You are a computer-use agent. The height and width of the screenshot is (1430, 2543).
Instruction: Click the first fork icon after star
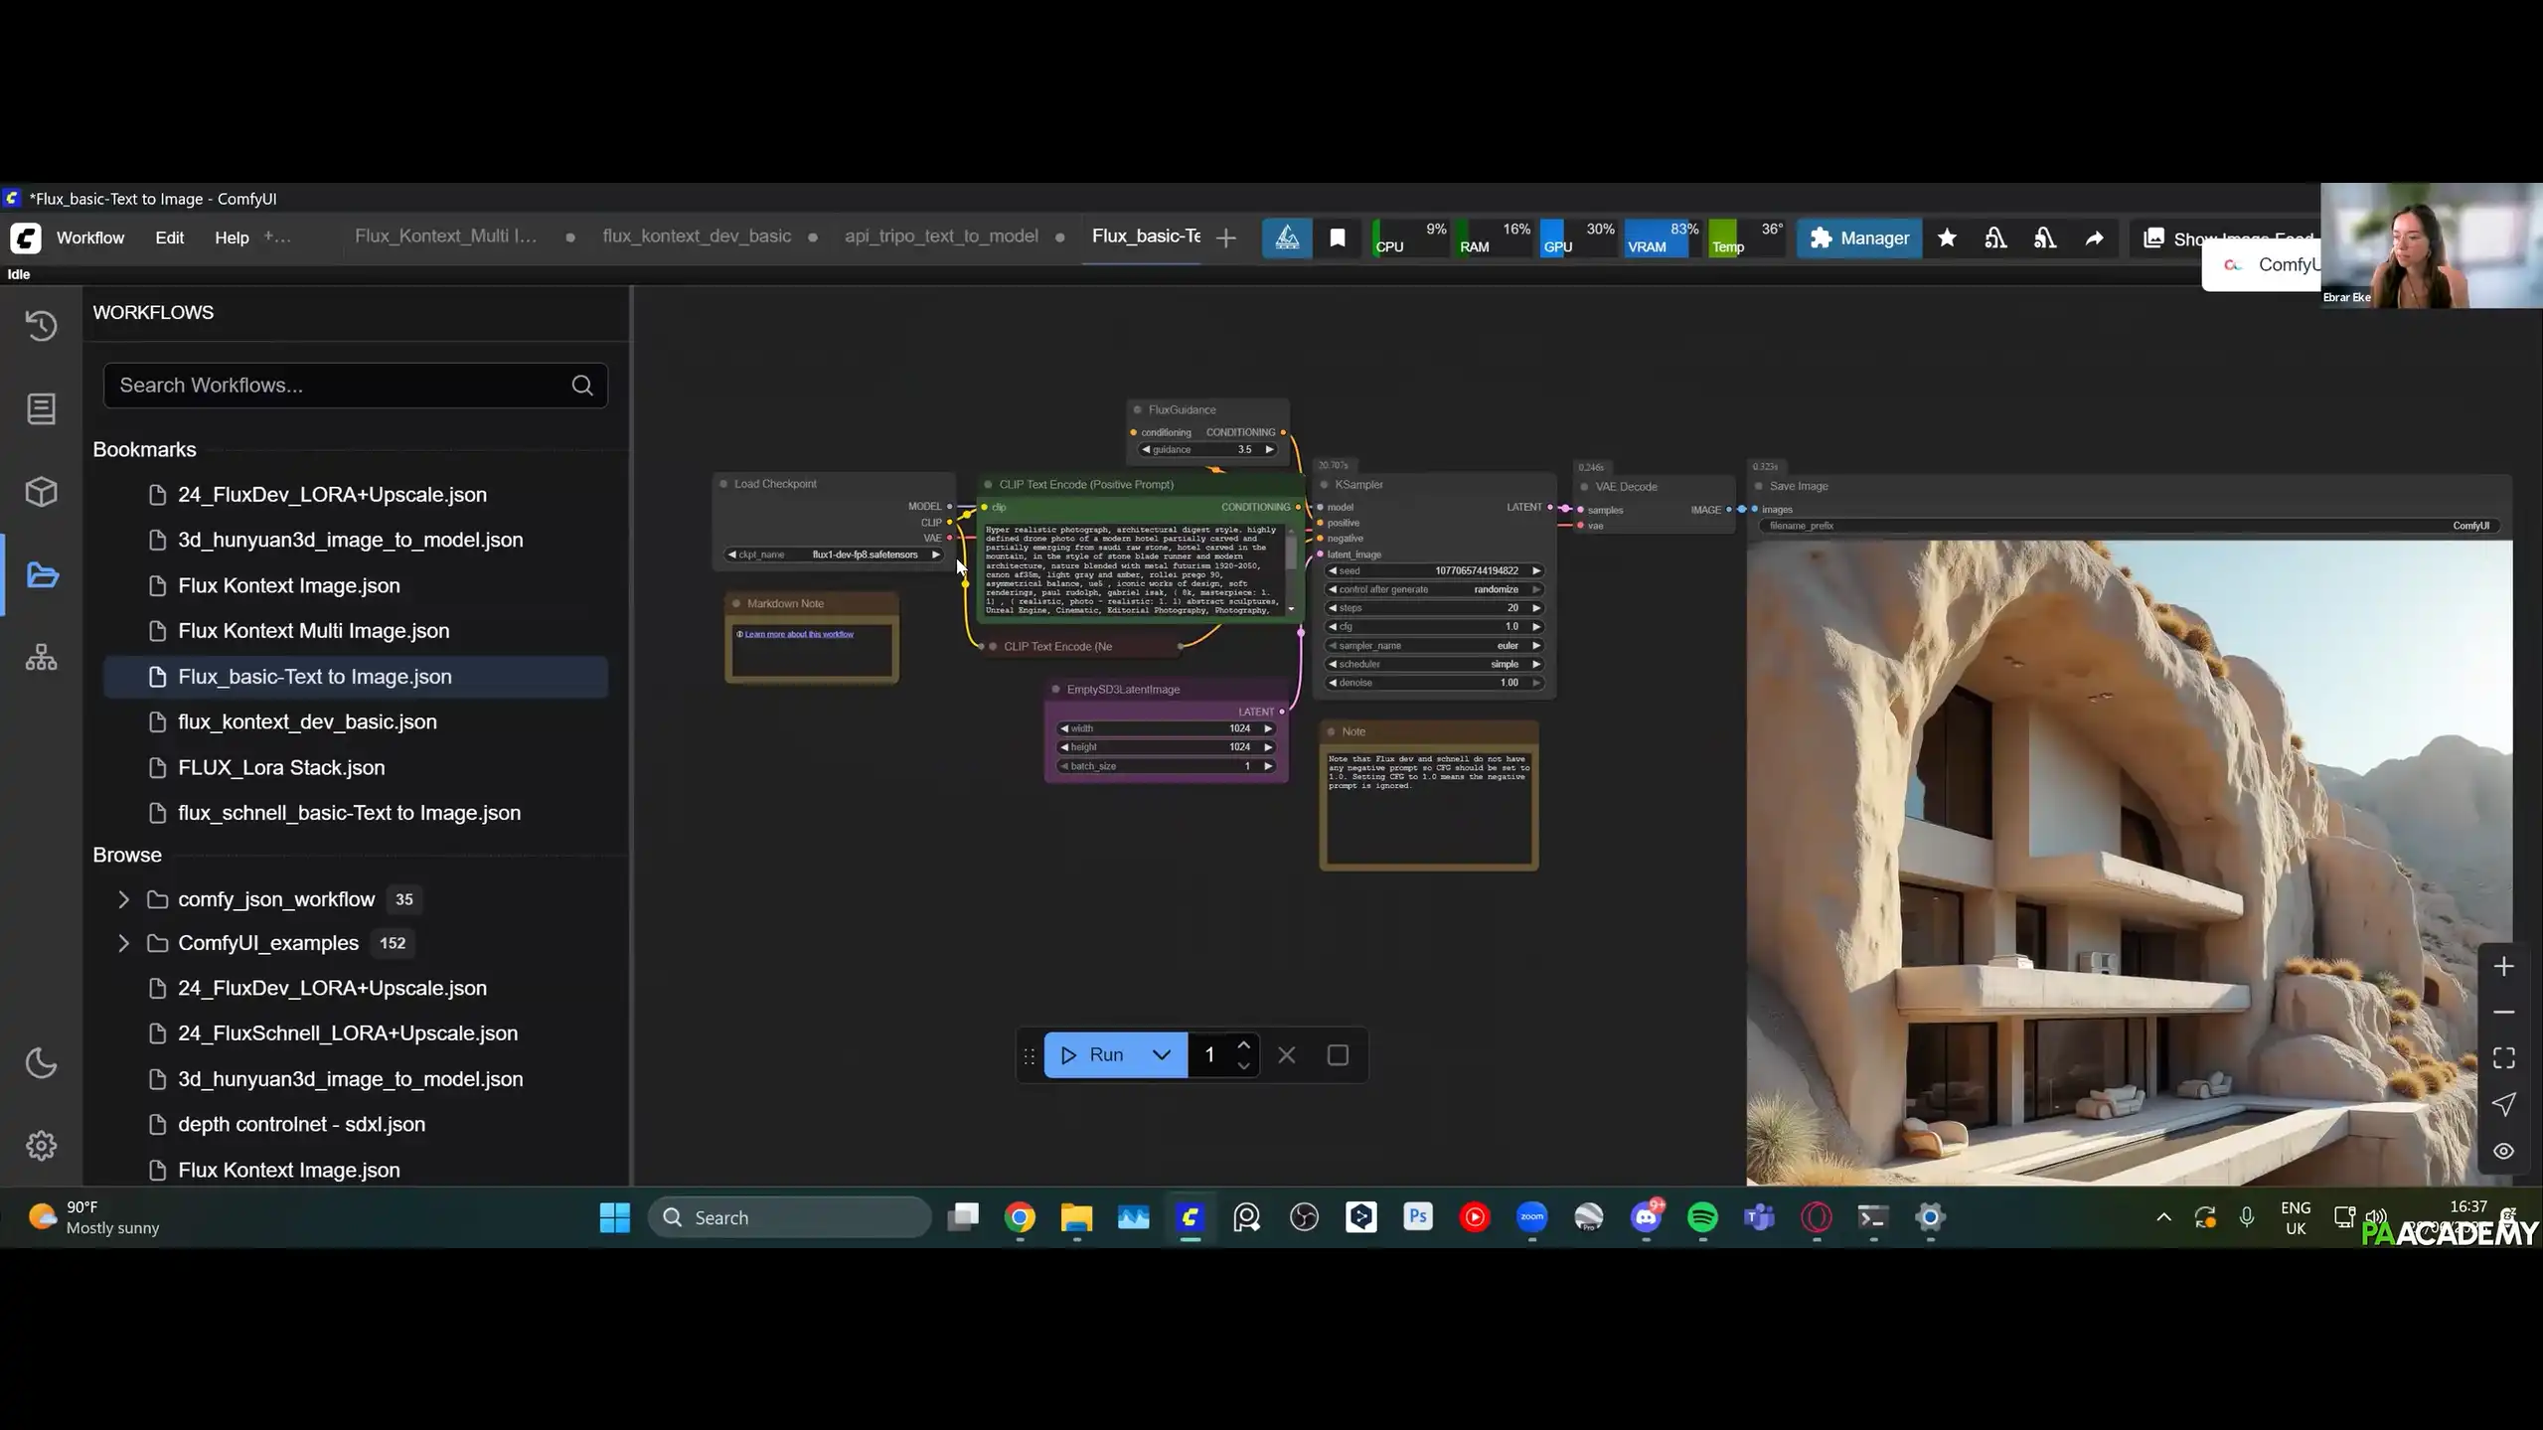[1995, 238]
